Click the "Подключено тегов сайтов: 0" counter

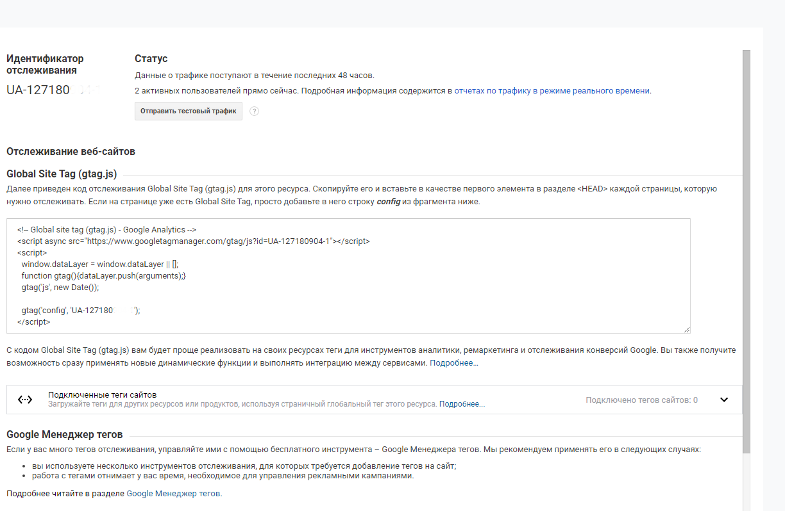641,400
